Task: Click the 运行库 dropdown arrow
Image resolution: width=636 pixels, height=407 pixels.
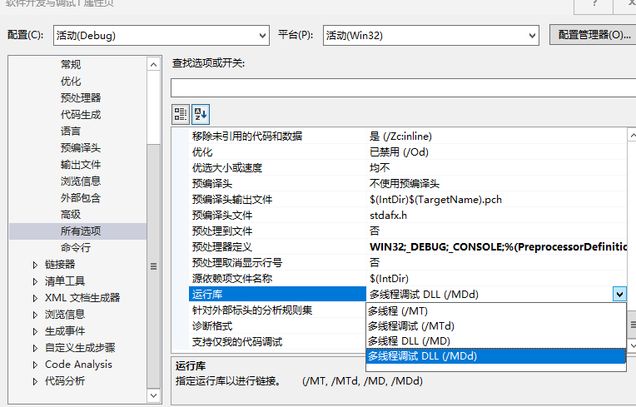Action: point(619,294)
